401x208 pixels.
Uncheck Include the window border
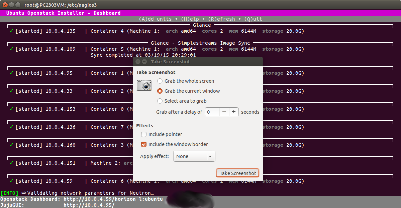pos(144,144)
